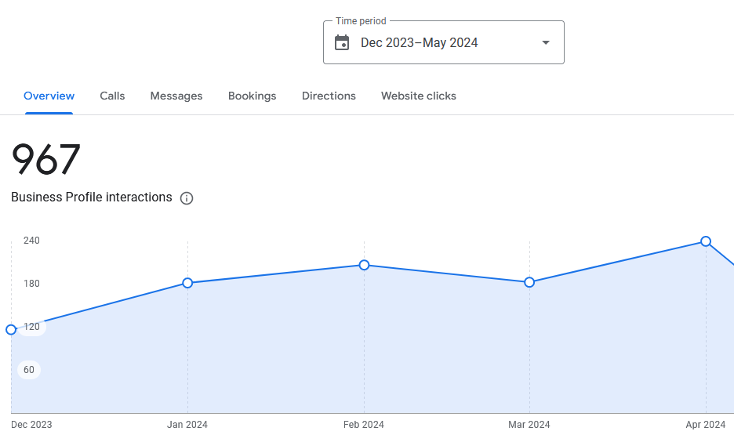Click the Feb 2024 chart data point
This screenshot has width=734, height=442.
364,265
